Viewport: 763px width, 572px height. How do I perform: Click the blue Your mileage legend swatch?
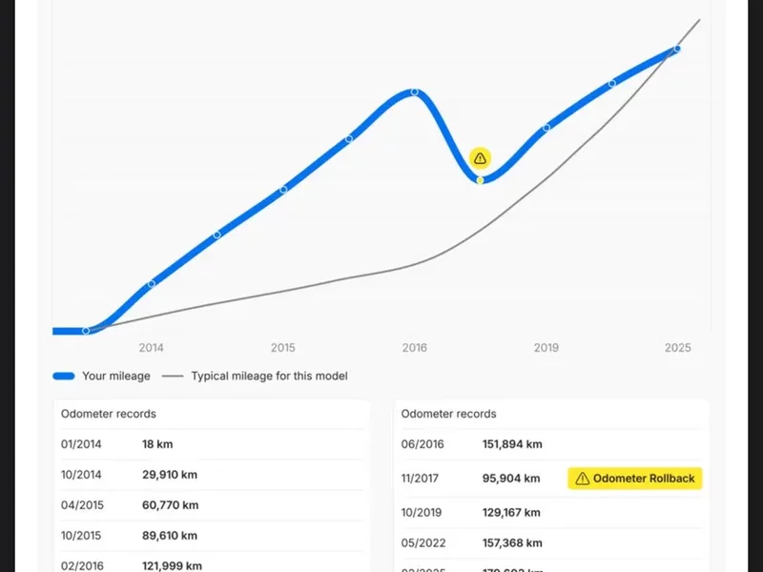pos(64,377)
